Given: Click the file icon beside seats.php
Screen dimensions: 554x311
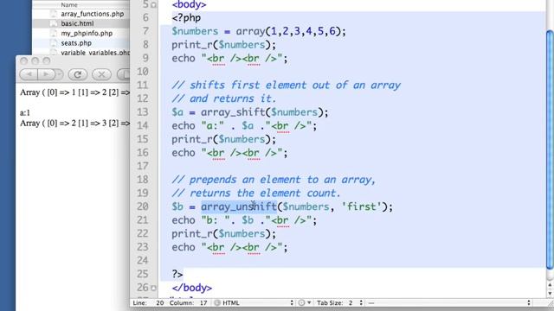Looking at the screenshot, I should coord(54,43).
